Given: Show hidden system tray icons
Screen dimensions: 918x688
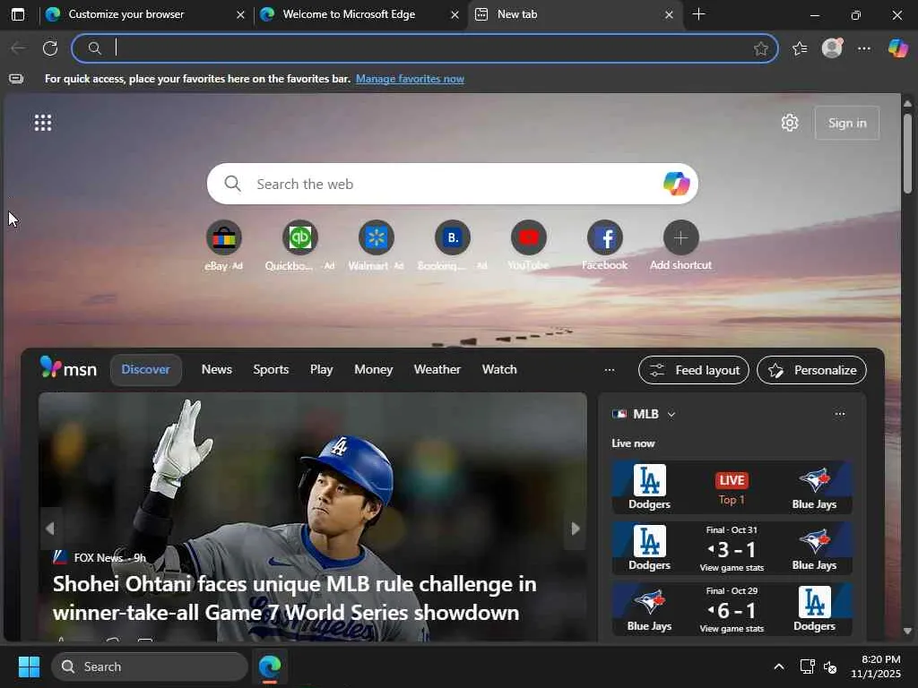Looking at the screenshot, I should pyautogui.click(x=779, y=666).
